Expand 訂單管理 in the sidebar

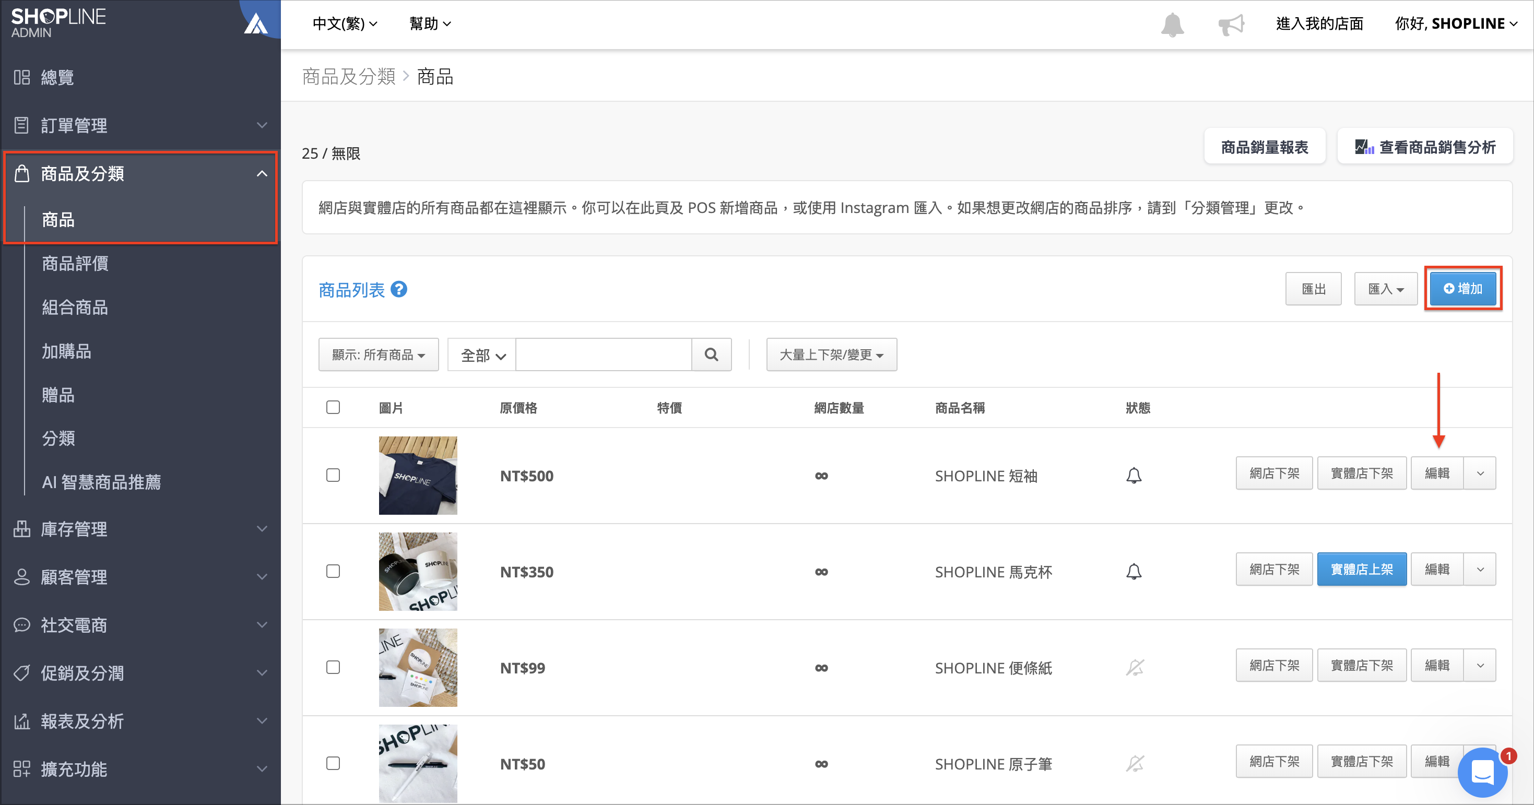coord(140,125)
